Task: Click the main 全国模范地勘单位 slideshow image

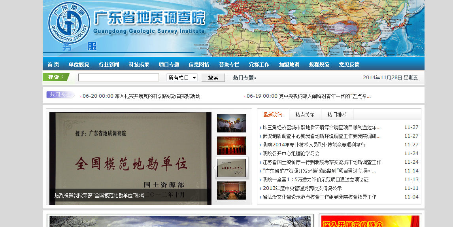Action: click(x=130, y=159)
